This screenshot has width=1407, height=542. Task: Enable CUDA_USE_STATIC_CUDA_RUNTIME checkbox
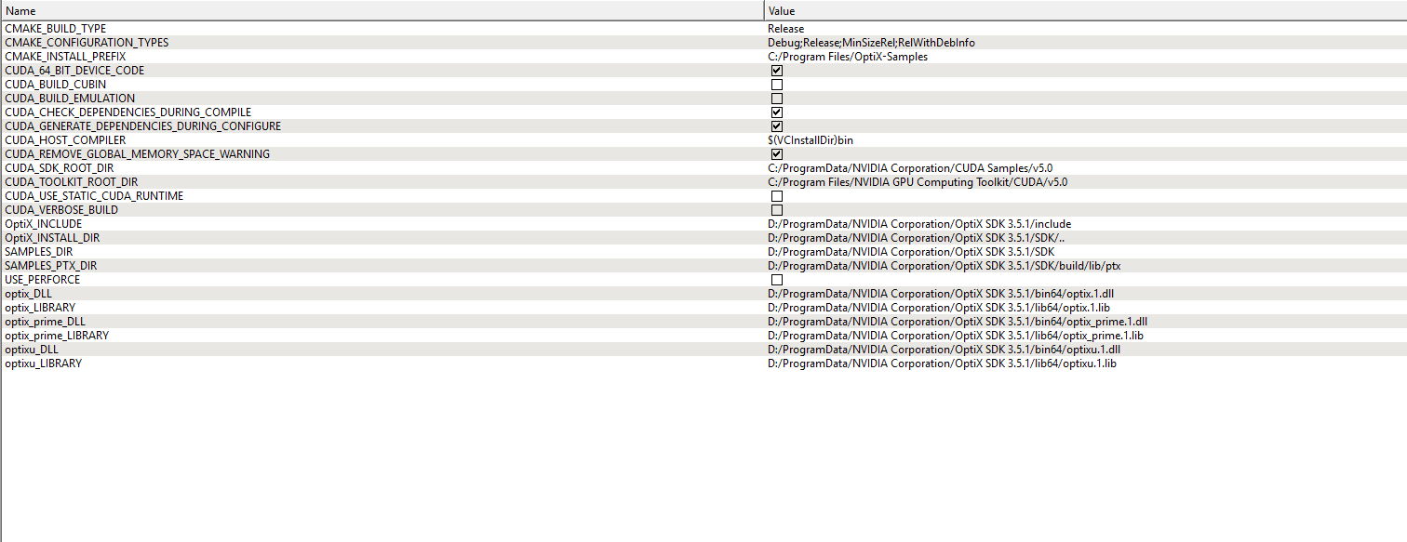click(x=777, y=196)
